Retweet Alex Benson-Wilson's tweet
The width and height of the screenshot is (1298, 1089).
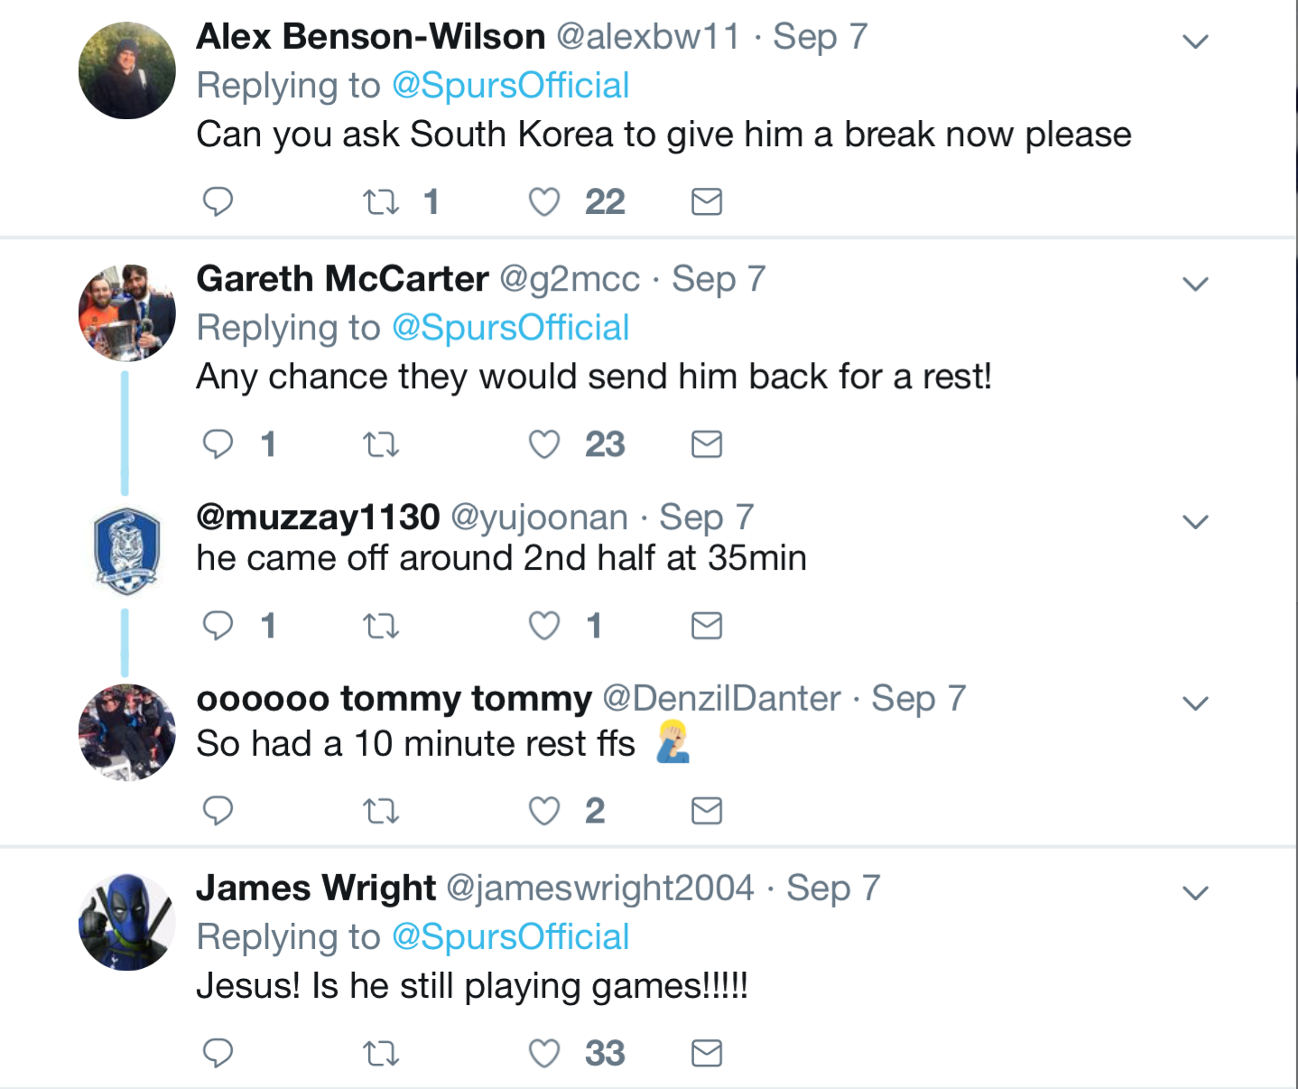pos(381,201)
